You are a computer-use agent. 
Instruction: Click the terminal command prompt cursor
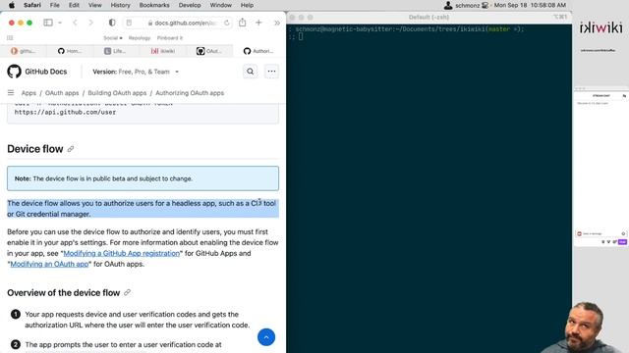click(x=301, y=37)
